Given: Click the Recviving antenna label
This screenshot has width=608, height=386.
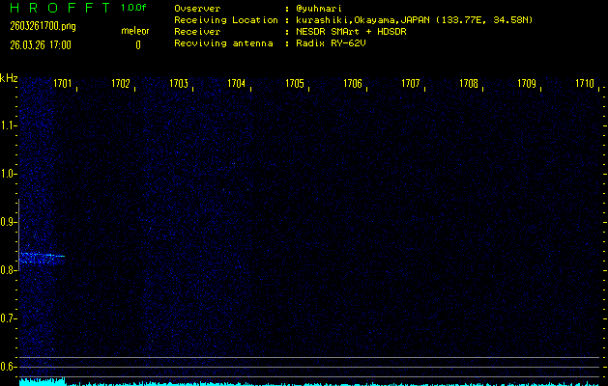Looking at the screenshot, I should (223, 43).
